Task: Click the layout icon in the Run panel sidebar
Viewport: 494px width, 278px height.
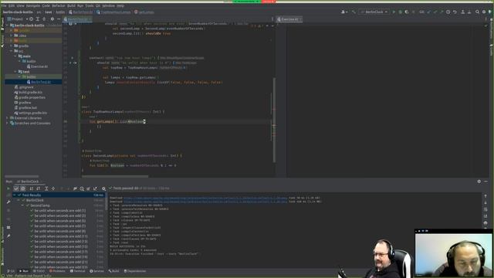Action: point(8,227)
